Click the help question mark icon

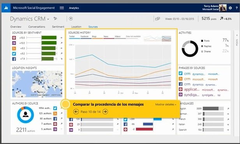click(236, 8)
